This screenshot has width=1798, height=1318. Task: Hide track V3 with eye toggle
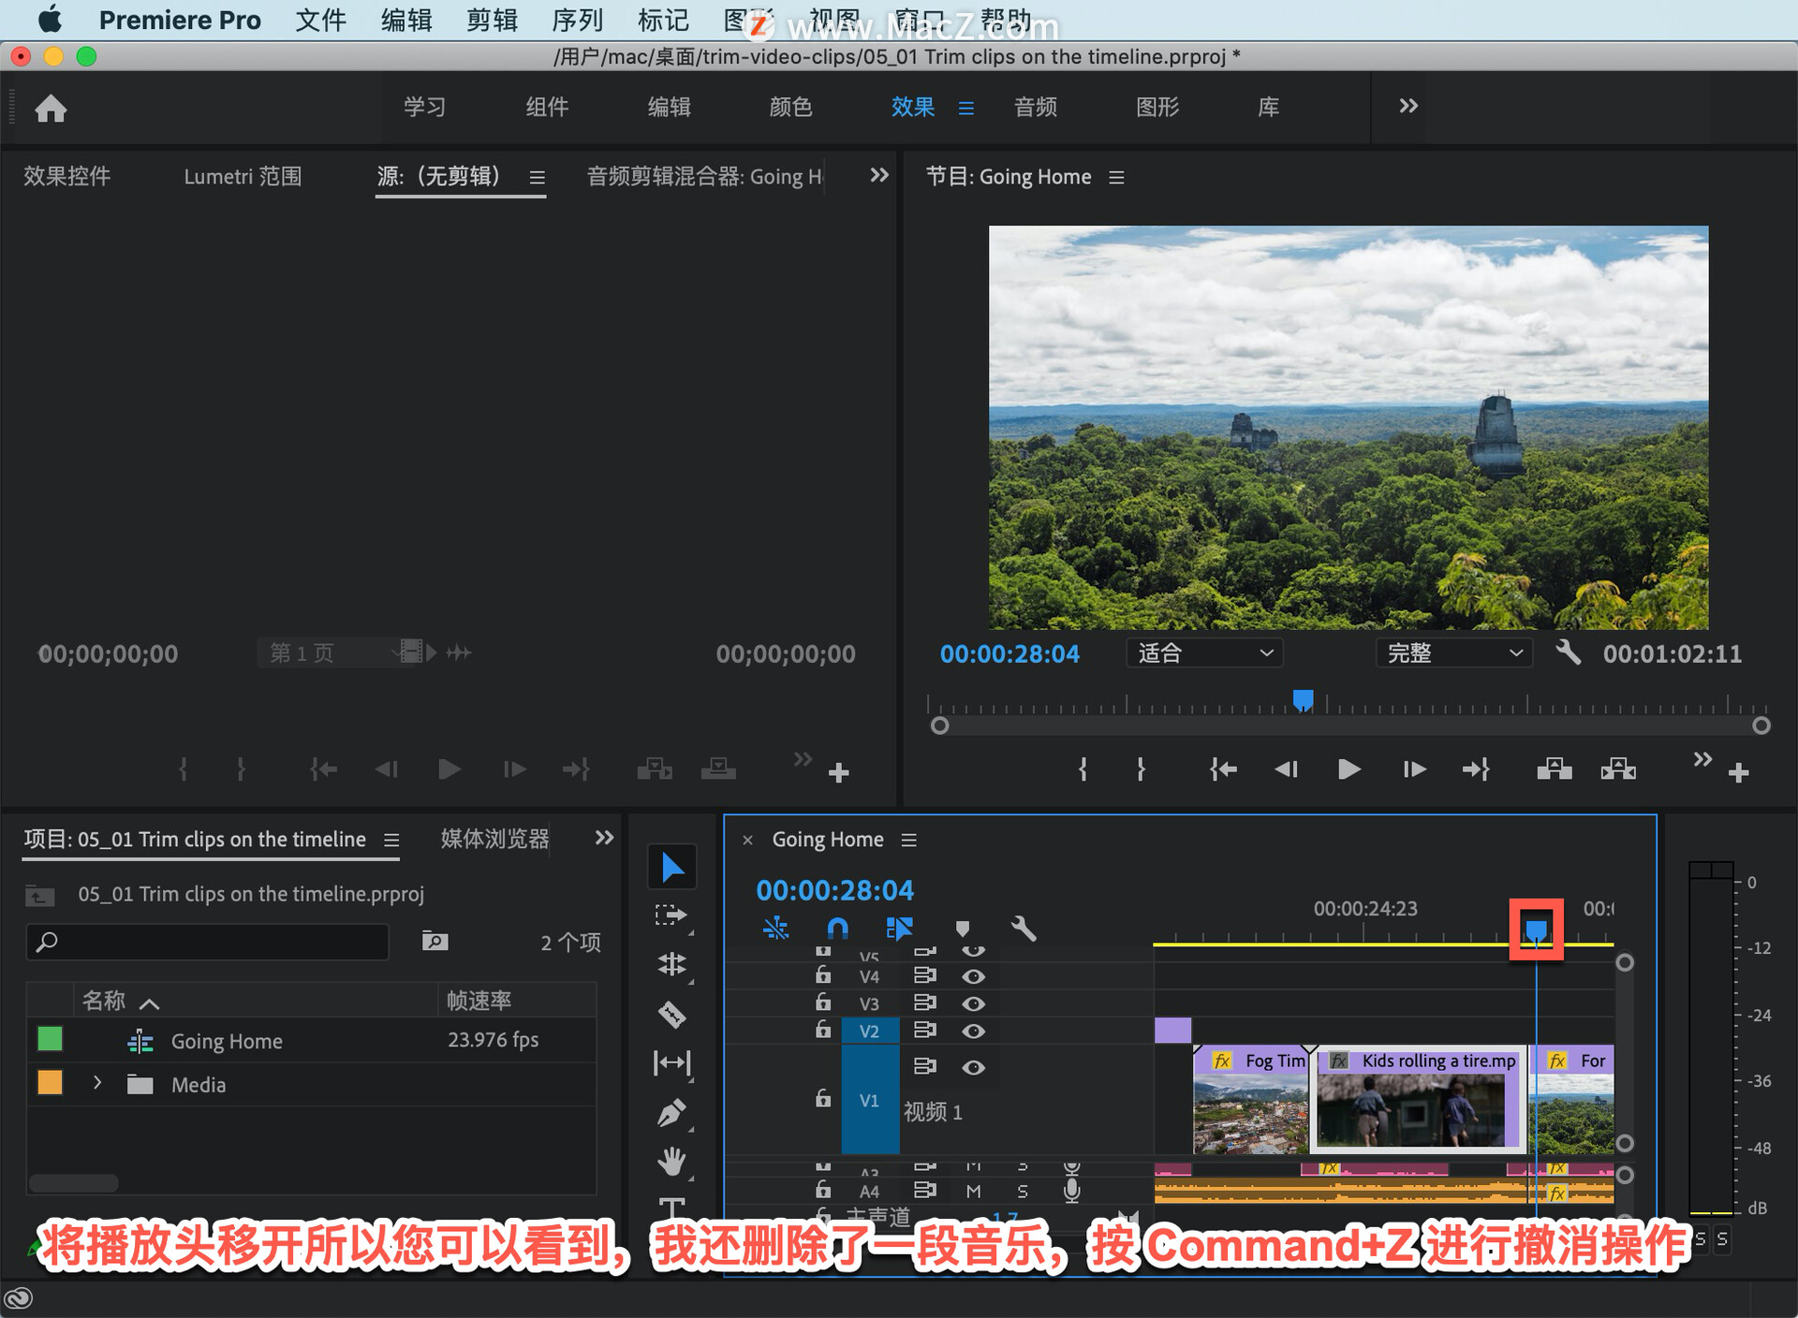click(x=973, y=1003)
